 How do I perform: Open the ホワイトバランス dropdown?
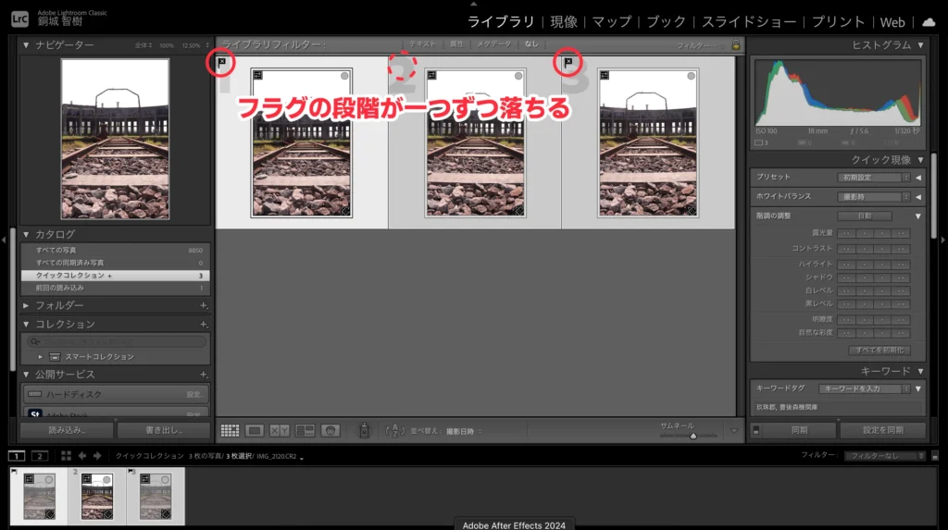click(x=874, y=196)
